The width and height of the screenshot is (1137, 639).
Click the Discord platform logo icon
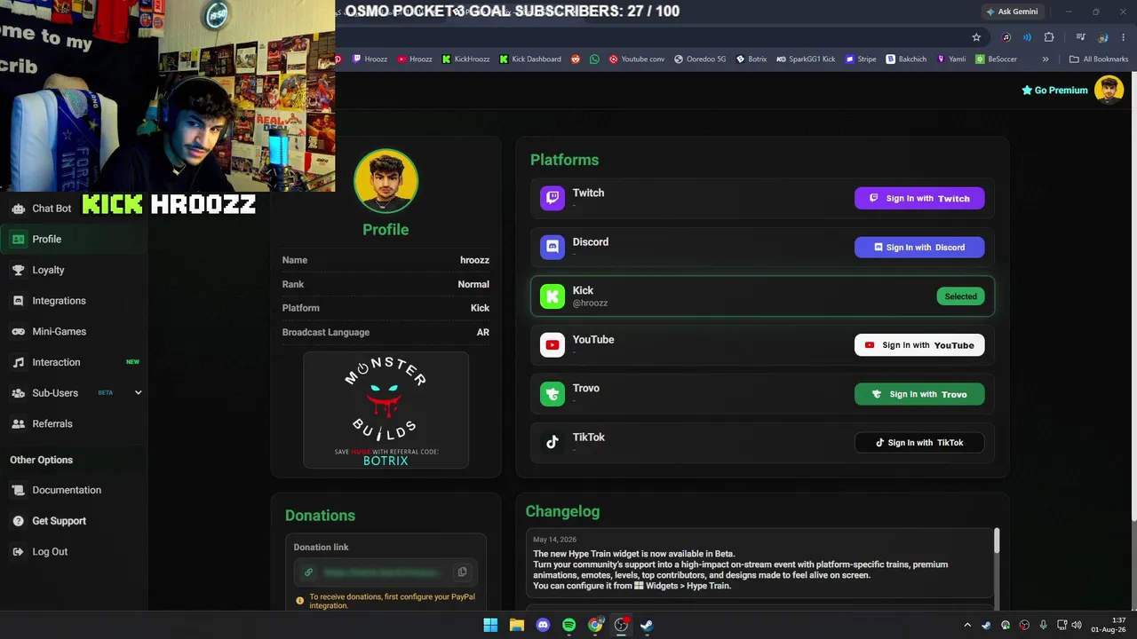[553, 247]
